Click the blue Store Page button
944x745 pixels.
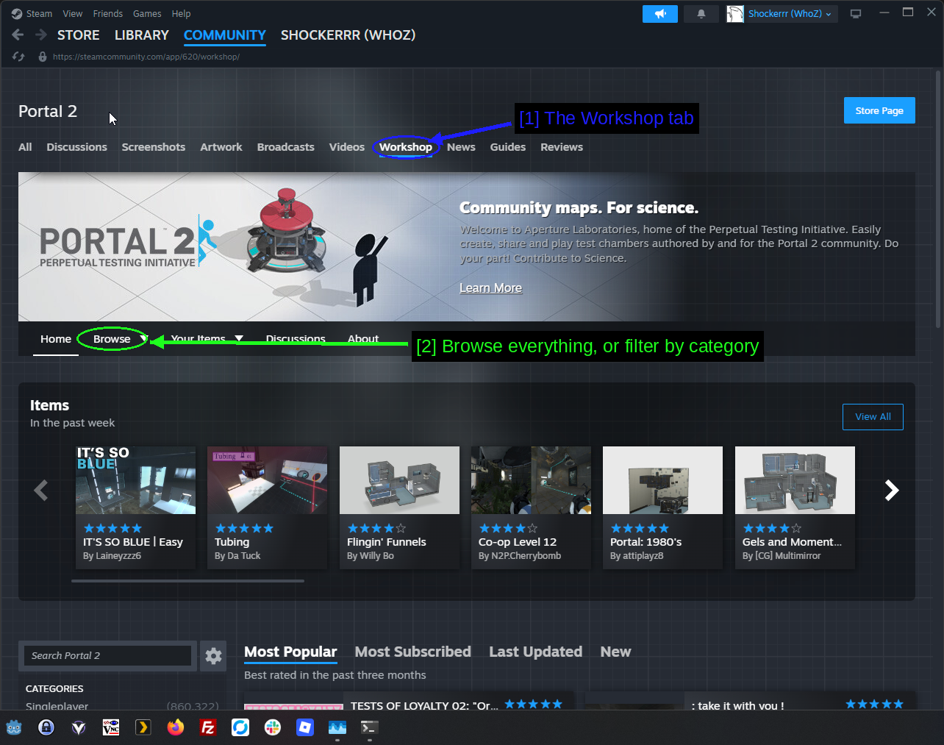click(x=879, y=110)
